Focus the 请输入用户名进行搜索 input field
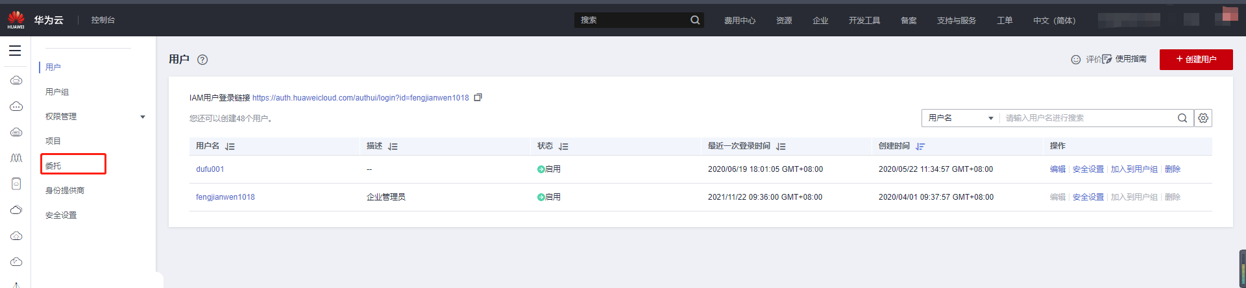This screenshot has height=288, width=1246. click(1087, 118)
